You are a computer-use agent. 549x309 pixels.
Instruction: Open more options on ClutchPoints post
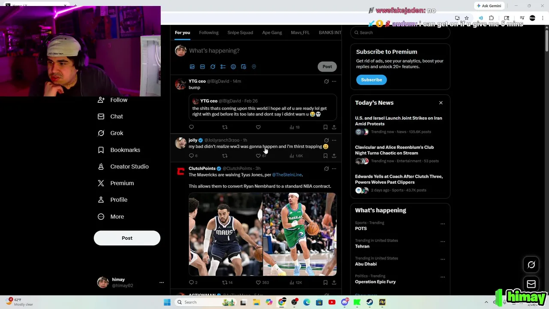pyautogui.click(x=334, y=169)
